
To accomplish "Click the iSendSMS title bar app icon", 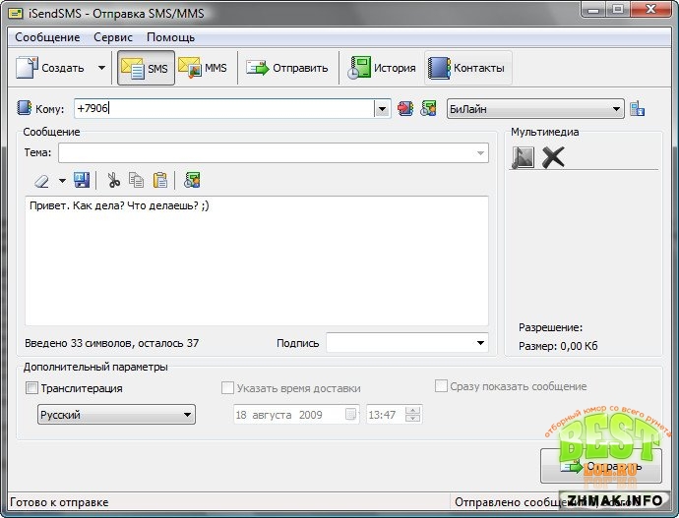I will (x=15, y=13).
